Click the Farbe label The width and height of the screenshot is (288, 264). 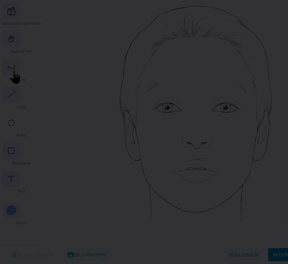(21, 223)
